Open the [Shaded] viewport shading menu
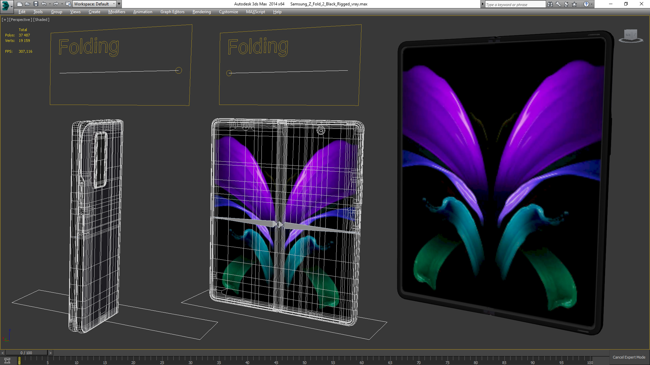650x365 pixels. click(x=41, y=20)
